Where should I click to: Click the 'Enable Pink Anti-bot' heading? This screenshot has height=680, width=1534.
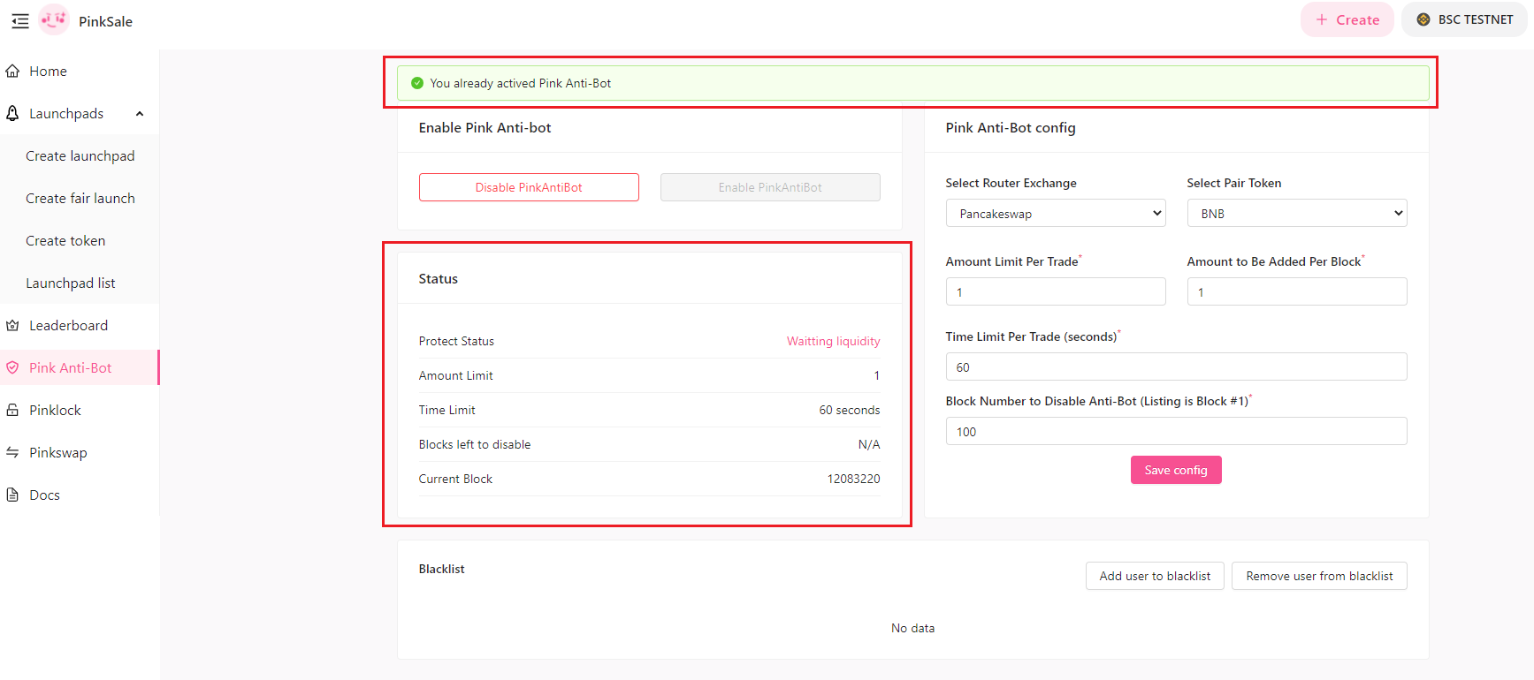click(485, 127)
